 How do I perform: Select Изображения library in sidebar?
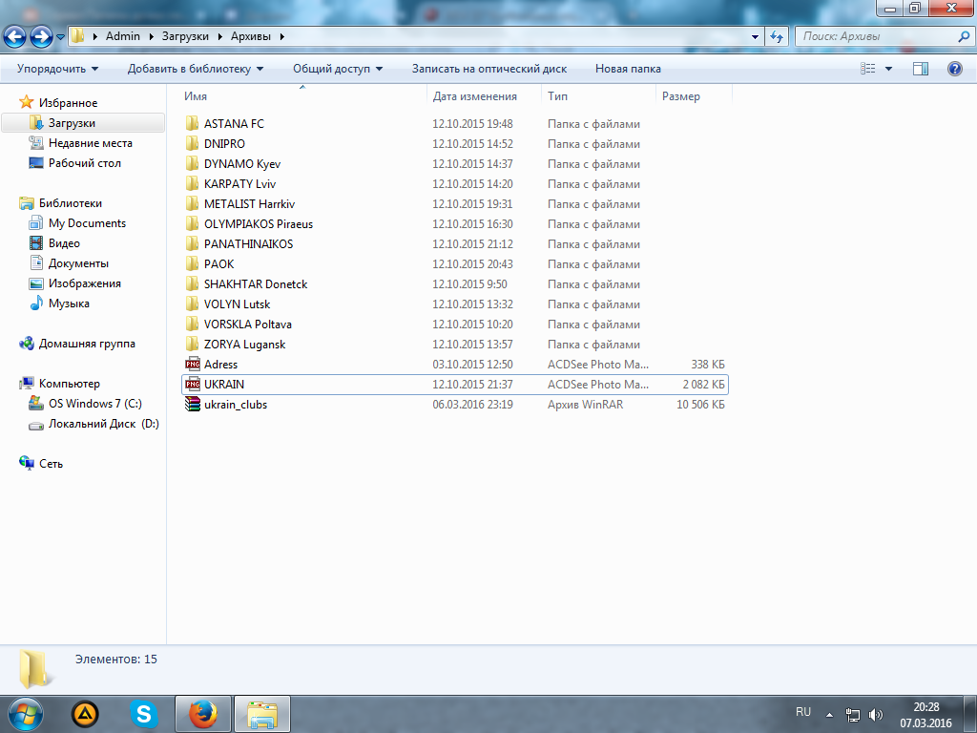click(x=85, y=283)
